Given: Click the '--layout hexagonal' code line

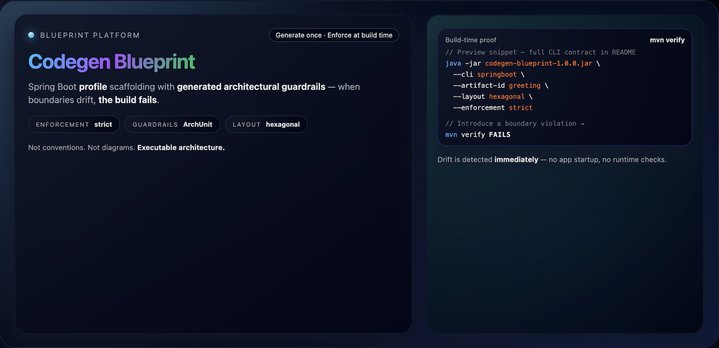Looking at the screenshot, I should tap(492, 97).
